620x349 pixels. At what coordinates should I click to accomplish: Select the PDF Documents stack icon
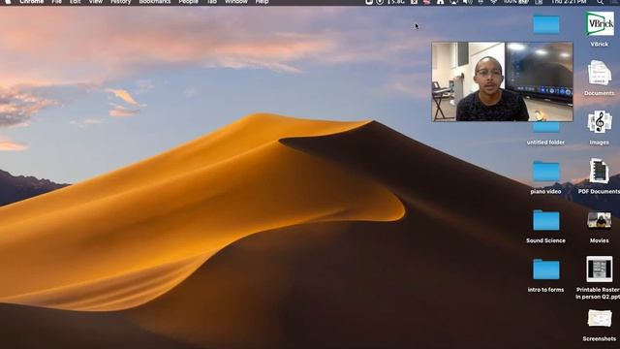tap(600, 171)
